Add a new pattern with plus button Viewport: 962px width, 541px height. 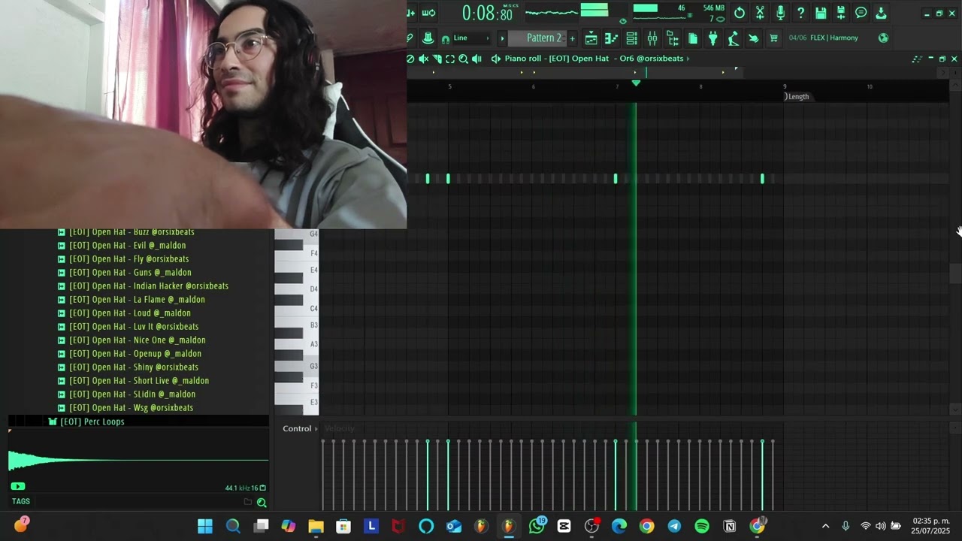point(572,38)
